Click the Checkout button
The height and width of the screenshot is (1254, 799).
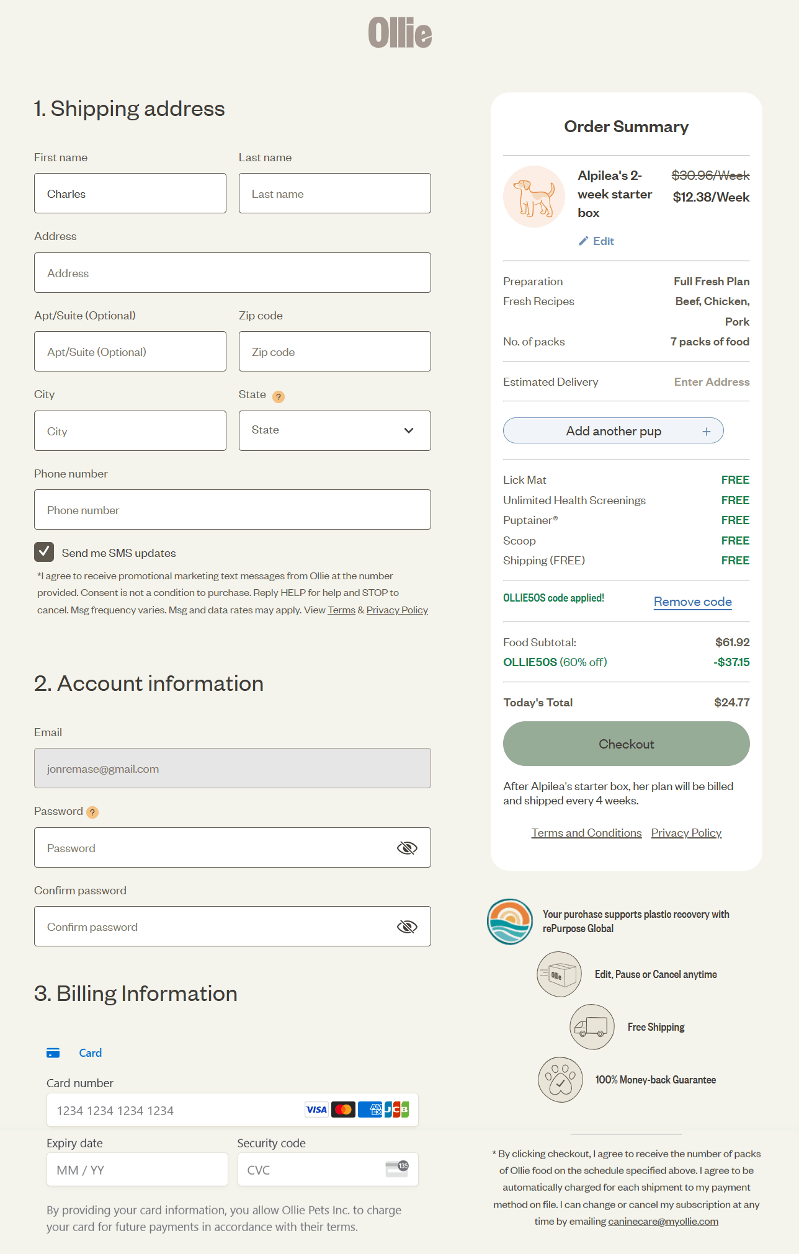pyautogui.click(x=627, y=744)
